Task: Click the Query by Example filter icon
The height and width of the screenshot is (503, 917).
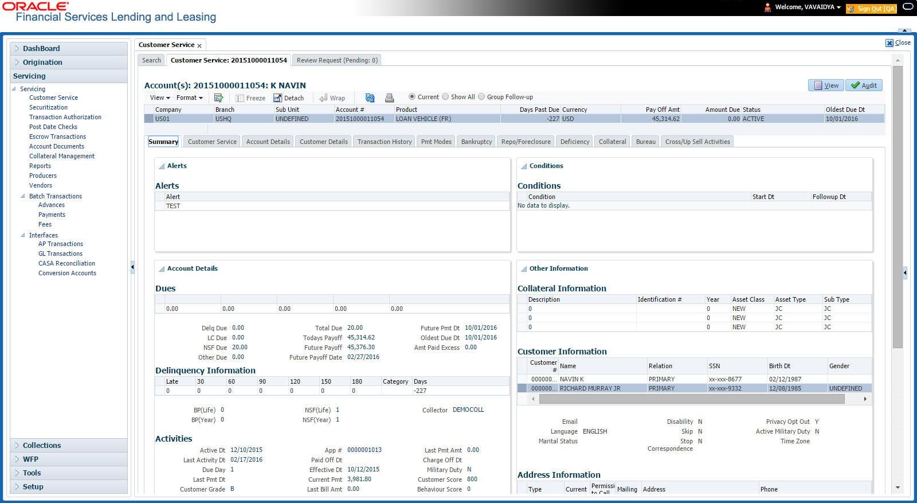Action: (218, 98)
